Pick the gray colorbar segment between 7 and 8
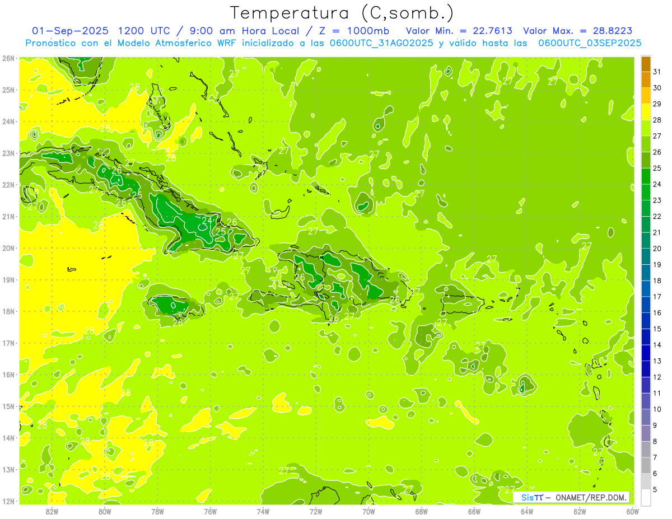672x519 pixels. coord(646,449)
